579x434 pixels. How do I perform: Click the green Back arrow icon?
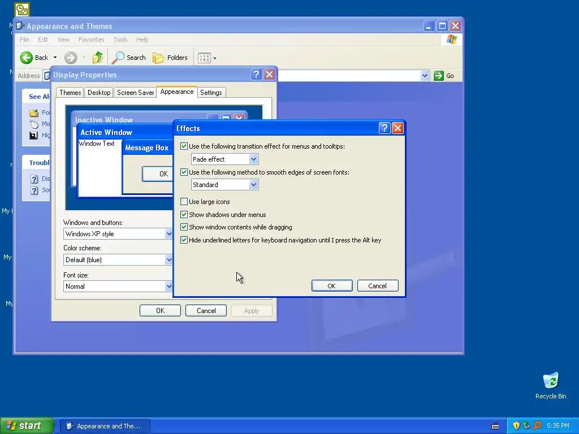tap(26, 58)
